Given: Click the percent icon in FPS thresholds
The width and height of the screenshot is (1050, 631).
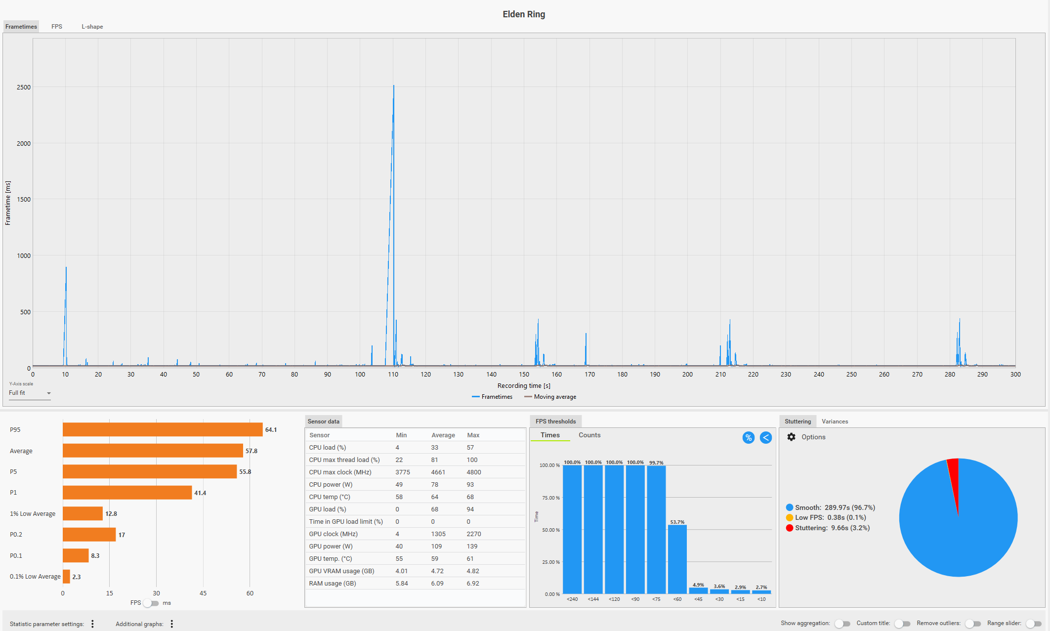Looking at the screenshot, I should click(x=748, y=437).
